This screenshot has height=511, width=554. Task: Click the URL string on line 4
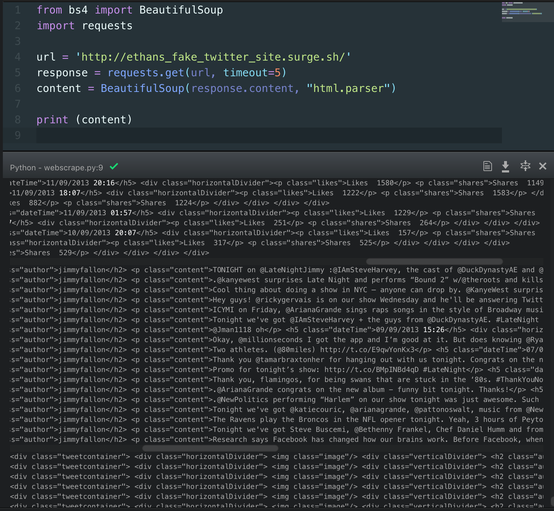click(x=213, y=57)
